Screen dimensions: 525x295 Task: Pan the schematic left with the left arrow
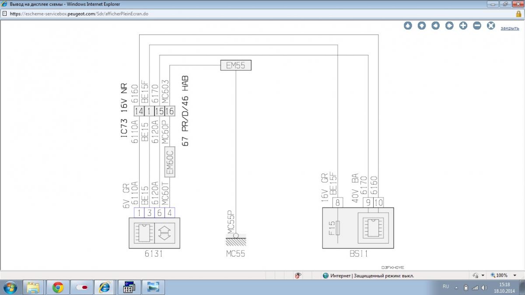[435, 26]
